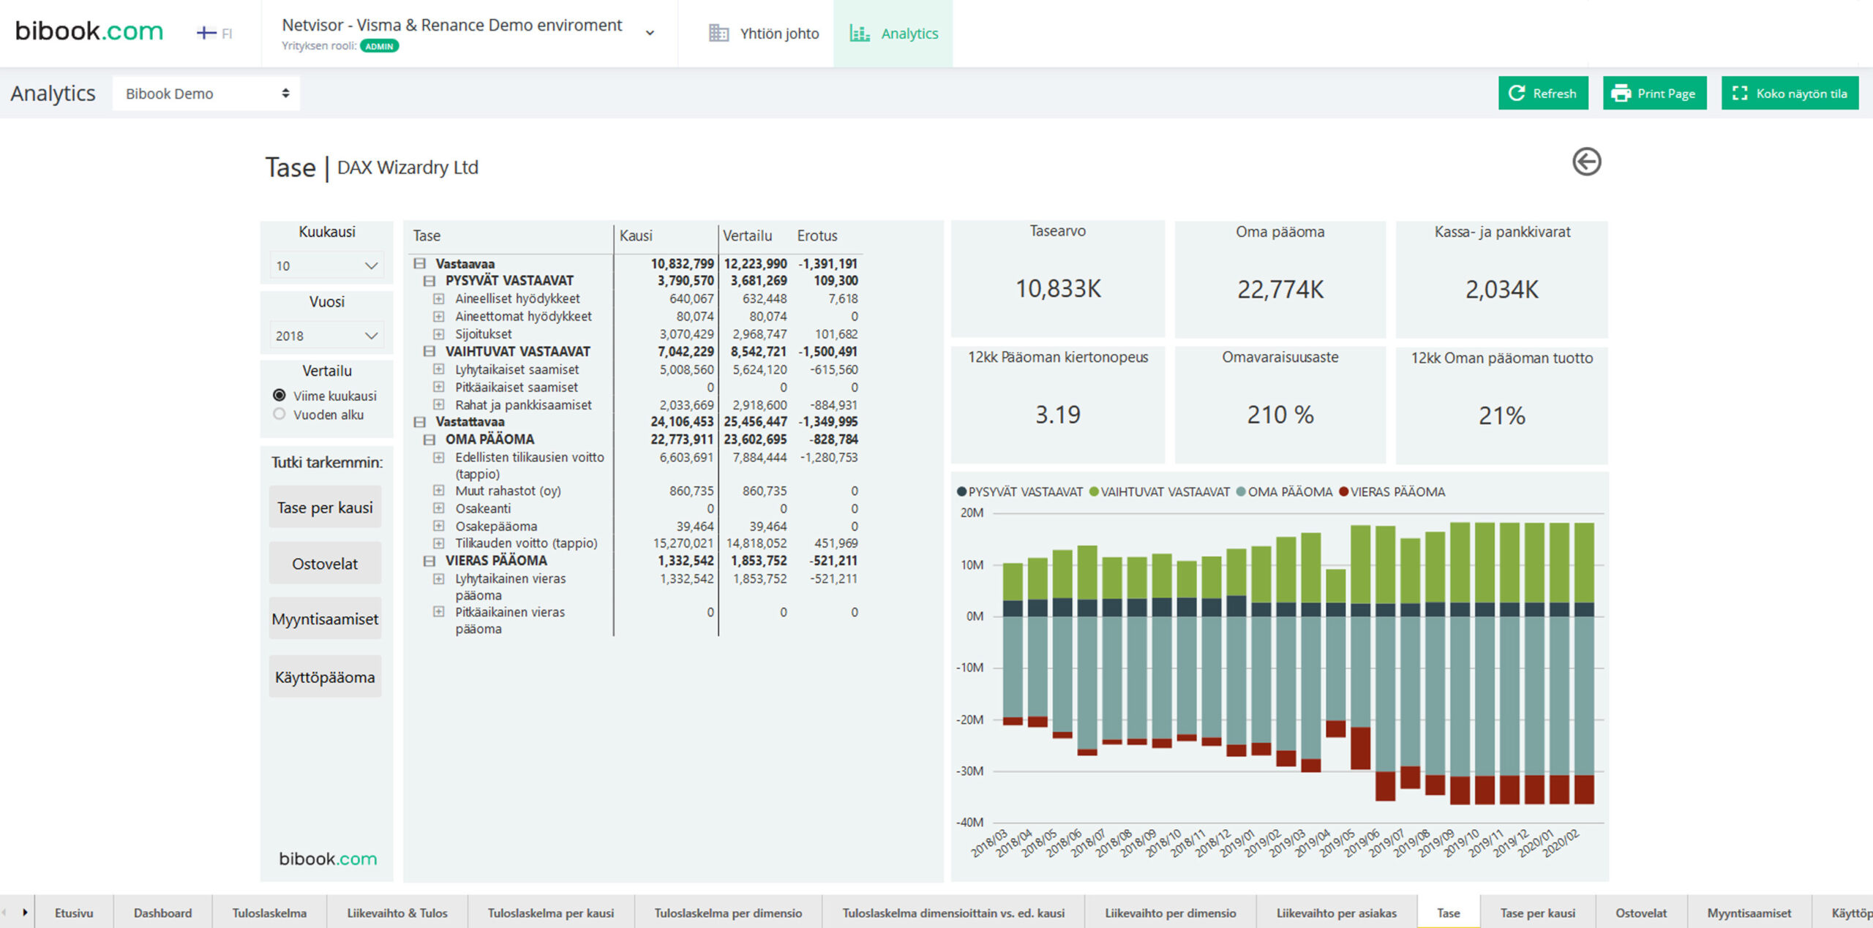Open the Vuosi year dropdown
The height and width of the screenshot is (928, 1873).
click(x=326, y=336)
